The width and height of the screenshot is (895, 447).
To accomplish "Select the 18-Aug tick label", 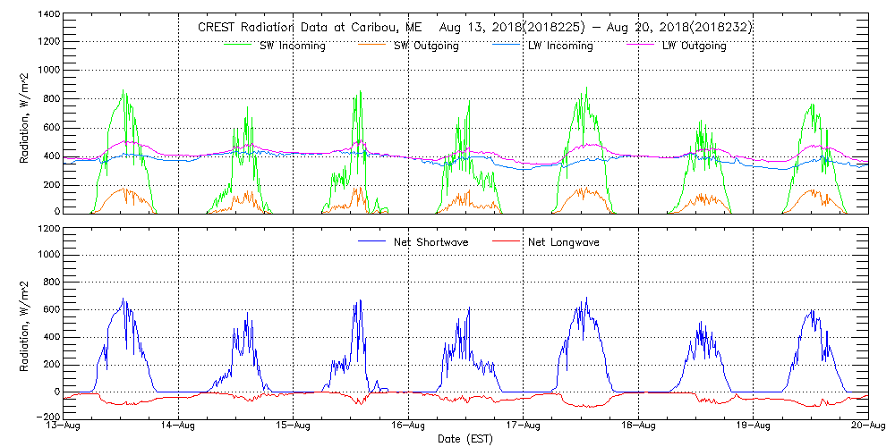I will click(638, 426).
